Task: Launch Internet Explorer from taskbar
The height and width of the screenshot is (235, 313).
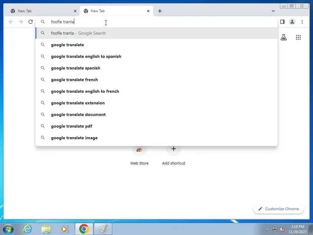Action: (x=27, y=229)
